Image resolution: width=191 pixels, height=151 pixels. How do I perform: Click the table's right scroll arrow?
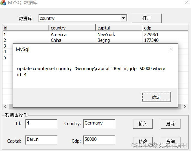tap(185, 107)
